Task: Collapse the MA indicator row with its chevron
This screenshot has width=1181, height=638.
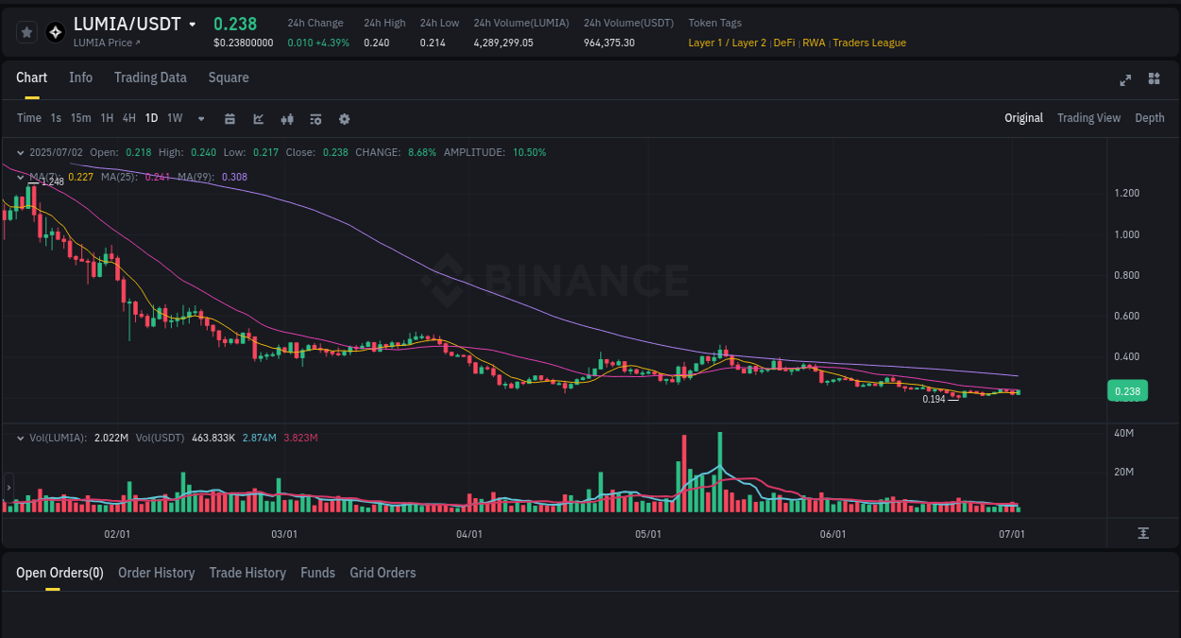Action: point(20,177)
